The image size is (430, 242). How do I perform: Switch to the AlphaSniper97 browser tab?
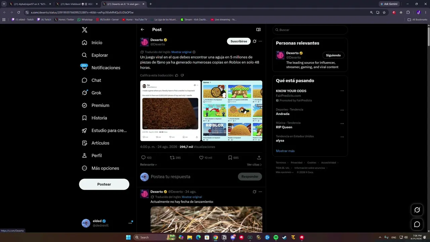(x=30, y=4)
